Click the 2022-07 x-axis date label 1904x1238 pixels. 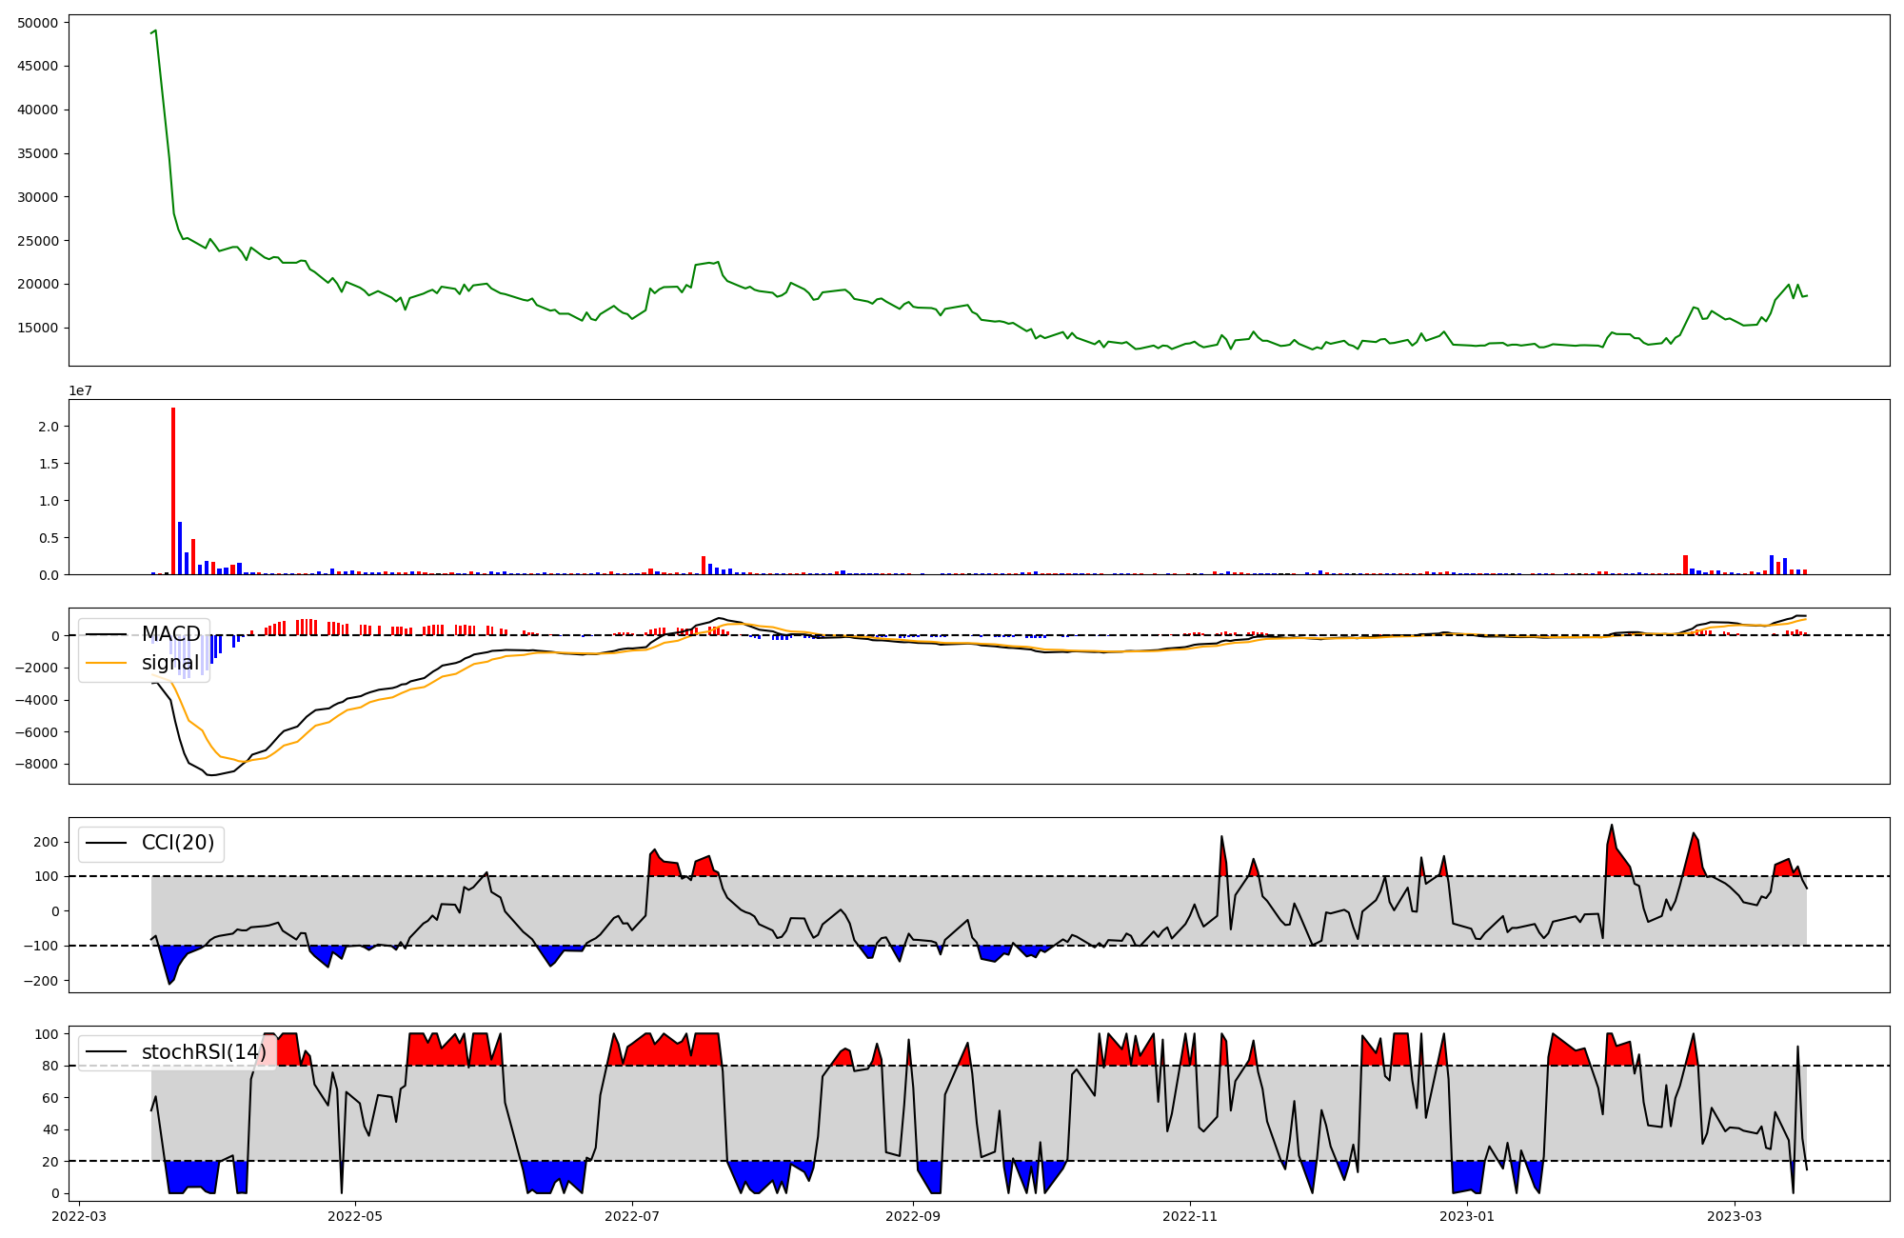click(632, 1216)
